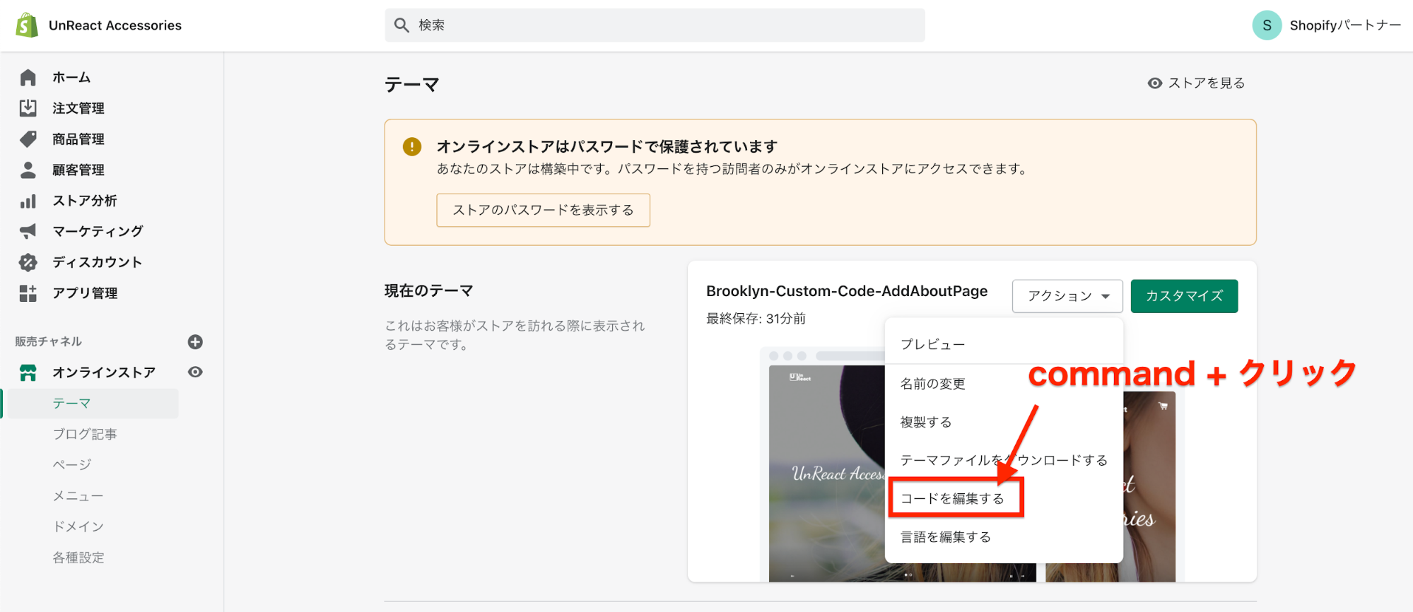Open the Shopifyパートナー account menu
This screenshot has height=612, width=1413.
pyautogui.click(x=1326, y=25)
